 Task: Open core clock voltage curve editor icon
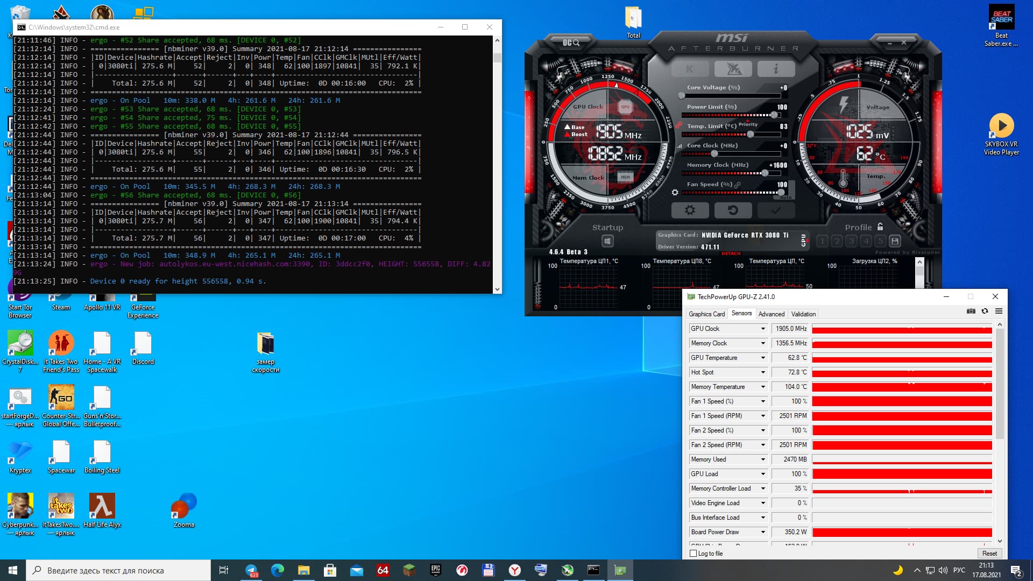click(x=680, y=146)
